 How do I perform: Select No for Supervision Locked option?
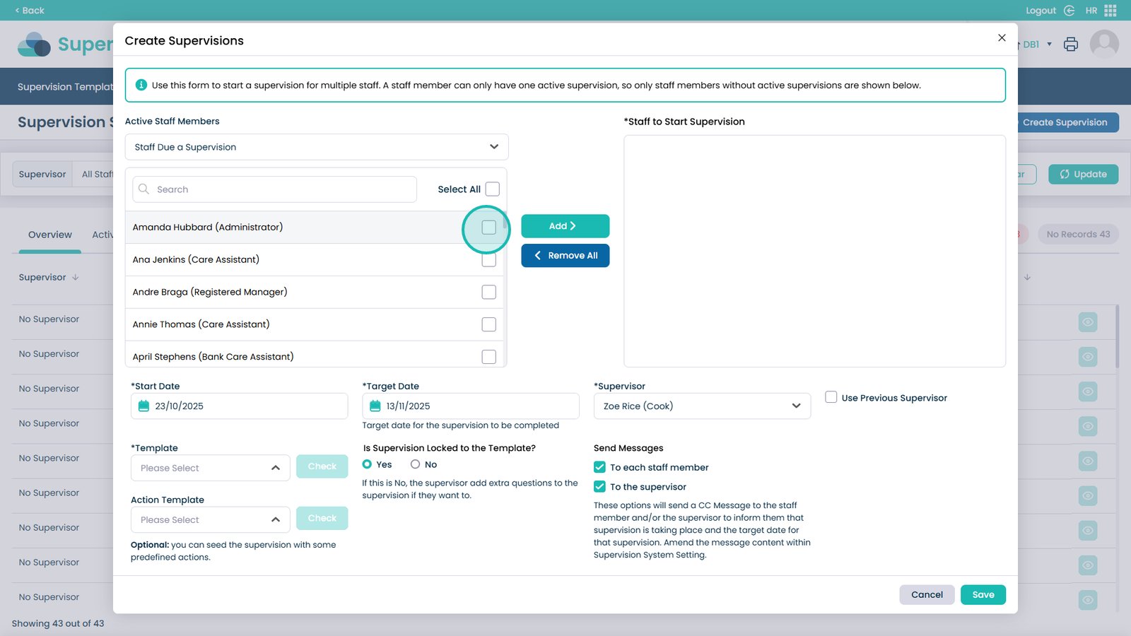click(416, 465)
